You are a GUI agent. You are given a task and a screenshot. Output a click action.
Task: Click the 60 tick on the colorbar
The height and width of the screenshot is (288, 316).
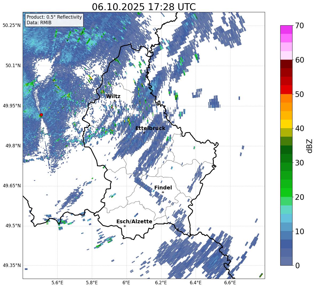pos(299,60)
